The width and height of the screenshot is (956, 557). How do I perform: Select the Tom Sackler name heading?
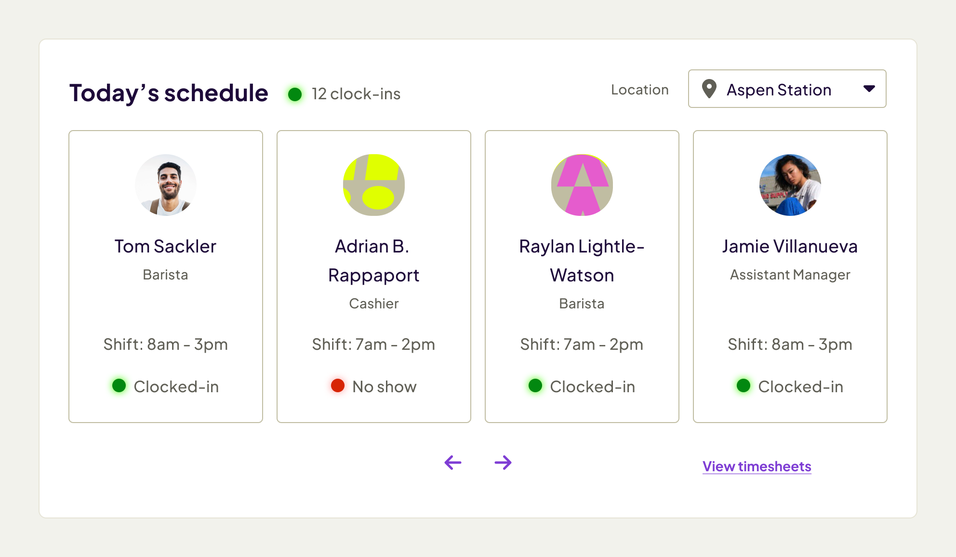click(x=165, y=246)
